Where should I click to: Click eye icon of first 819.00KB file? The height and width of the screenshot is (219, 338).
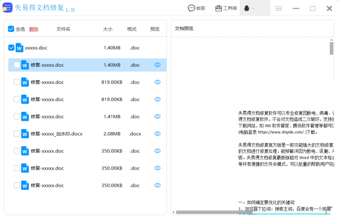pos(158,82)
